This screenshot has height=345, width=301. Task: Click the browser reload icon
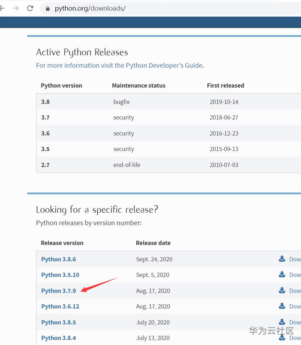pyautogui.click(x=30, y=8)
